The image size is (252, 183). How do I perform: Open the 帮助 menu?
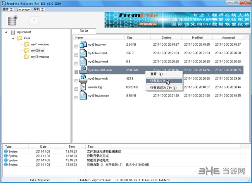(x=39, y=9)
